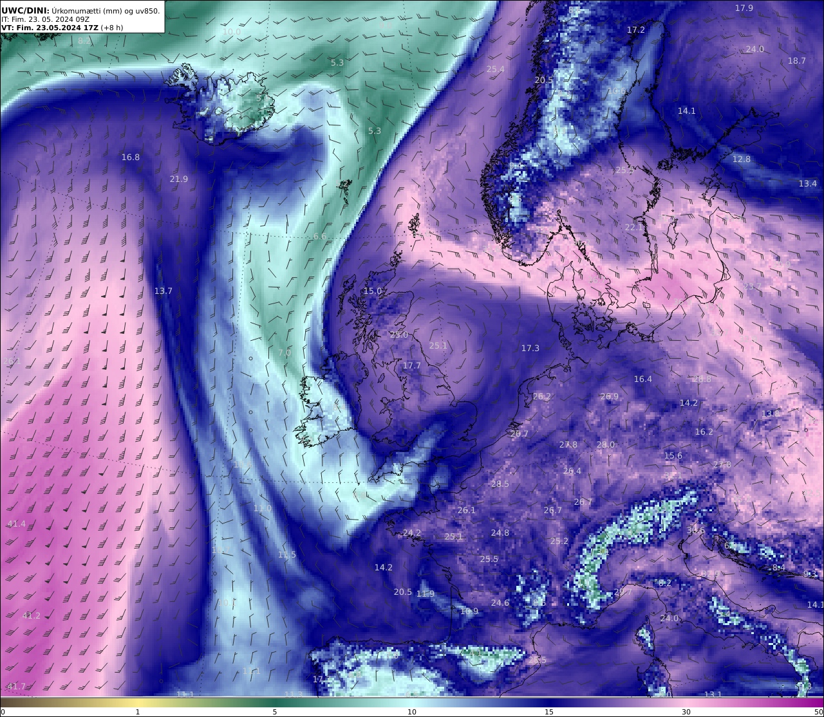Click the '(+8 h)' forecast offset text
The width and height of the screenshot is (824, 717).
[x=113, y=28]
